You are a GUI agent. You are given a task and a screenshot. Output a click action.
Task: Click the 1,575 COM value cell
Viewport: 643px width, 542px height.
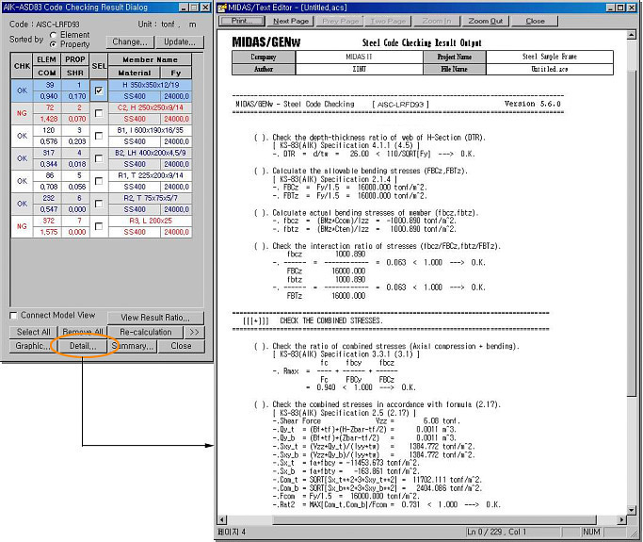pyautogui.click(x=48, y=232)
